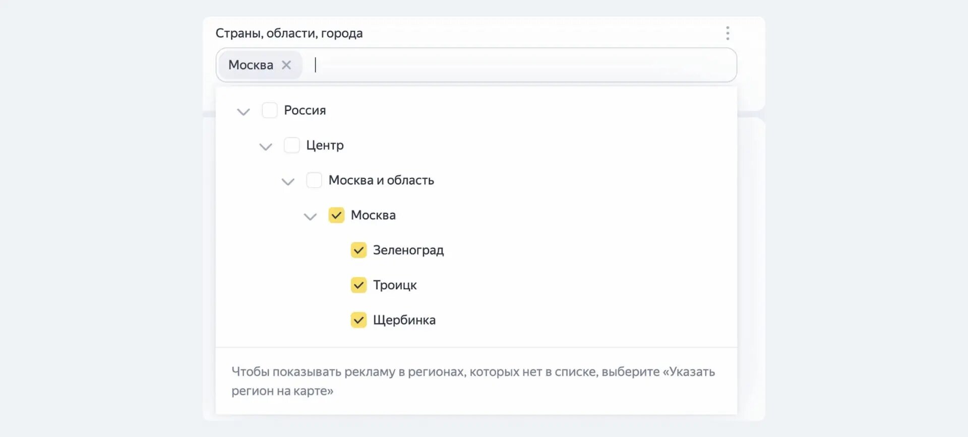The height and width of the screenshot is (437, 968).
Task: Click the Россия label in the tree
Action: pos(305,110)
